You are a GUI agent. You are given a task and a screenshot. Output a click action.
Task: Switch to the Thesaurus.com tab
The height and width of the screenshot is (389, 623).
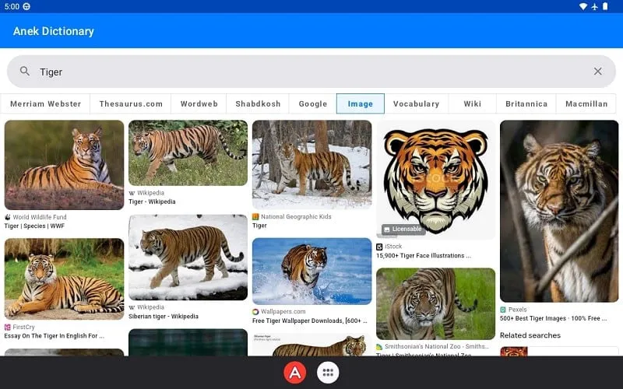click(131, 103)
